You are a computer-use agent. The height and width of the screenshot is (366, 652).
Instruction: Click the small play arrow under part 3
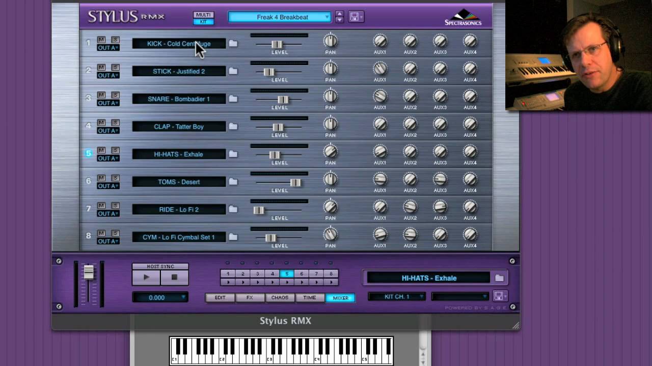click(257, 282)
